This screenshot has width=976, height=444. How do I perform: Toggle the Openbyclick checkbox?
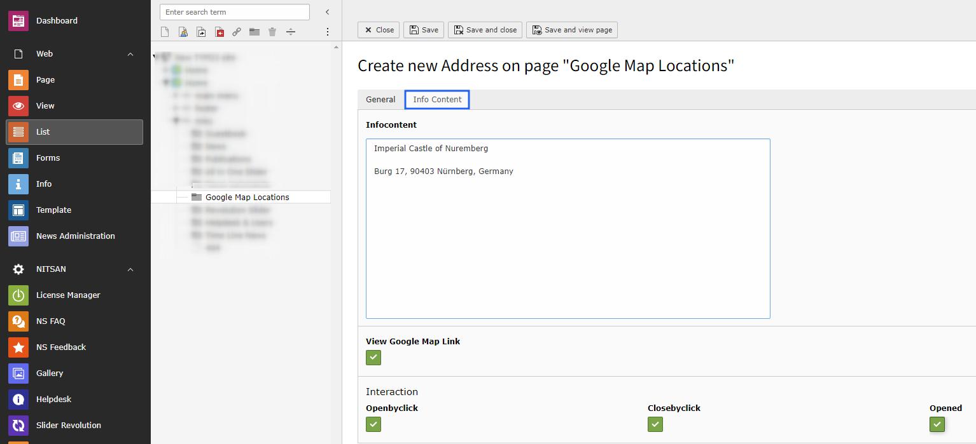point(373,424)
